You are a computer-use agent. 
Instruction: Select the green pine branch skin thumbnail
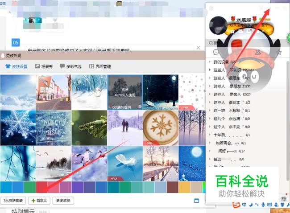[x=89, y=128]
